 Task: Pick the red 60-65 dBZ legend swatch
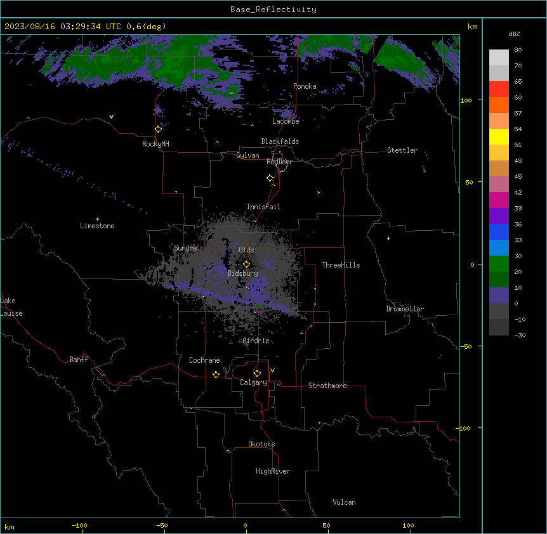[499, 89]
